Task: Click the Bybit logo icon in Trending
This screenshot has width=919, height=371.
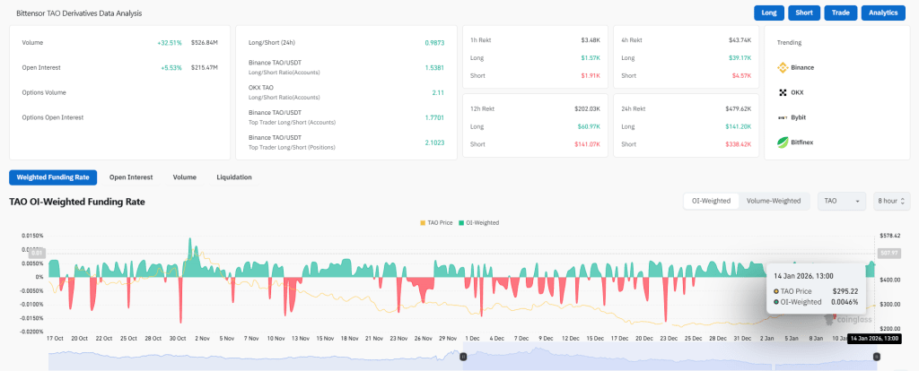Action: (x=783, y=117)
